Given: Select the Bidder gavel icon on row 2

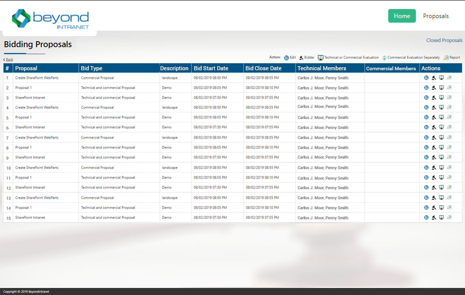Looking at the screenshot, I should coord(434,87).
